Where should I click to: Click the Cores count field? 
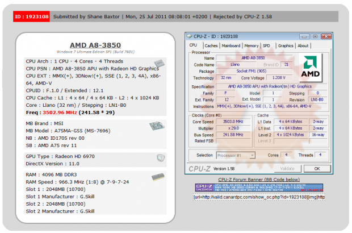tap(287, 155)
